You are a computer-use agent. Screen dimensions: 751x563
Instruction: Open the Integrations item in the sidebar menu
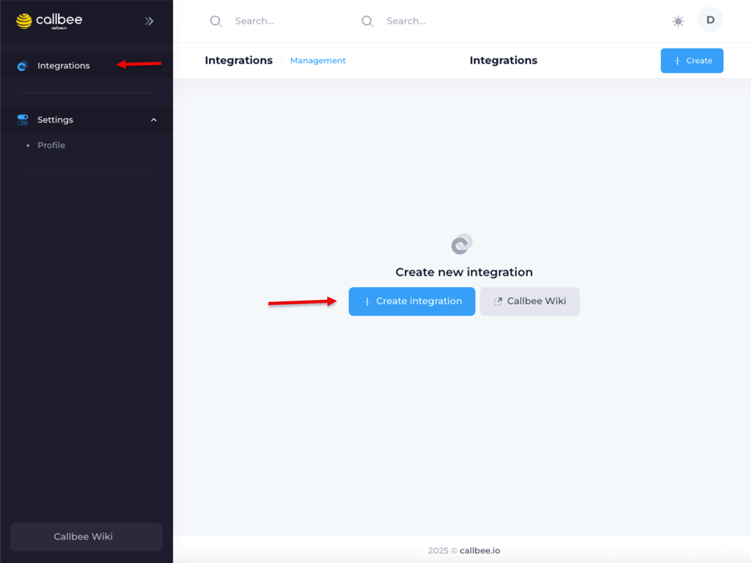click(x=64, y=66)
